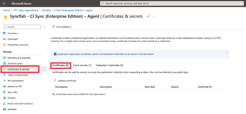Click the Manifest icon

pyautogui.click(x=4, y=109)
